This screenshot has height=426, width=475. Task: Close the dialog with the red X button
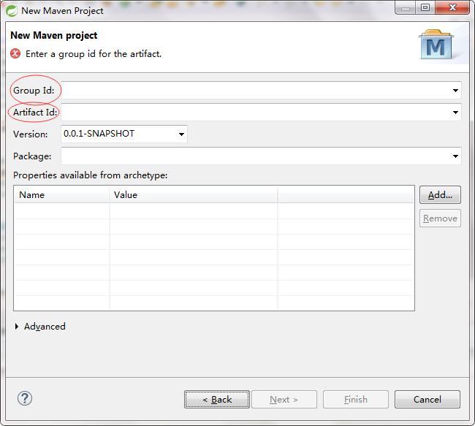point(452,7)
